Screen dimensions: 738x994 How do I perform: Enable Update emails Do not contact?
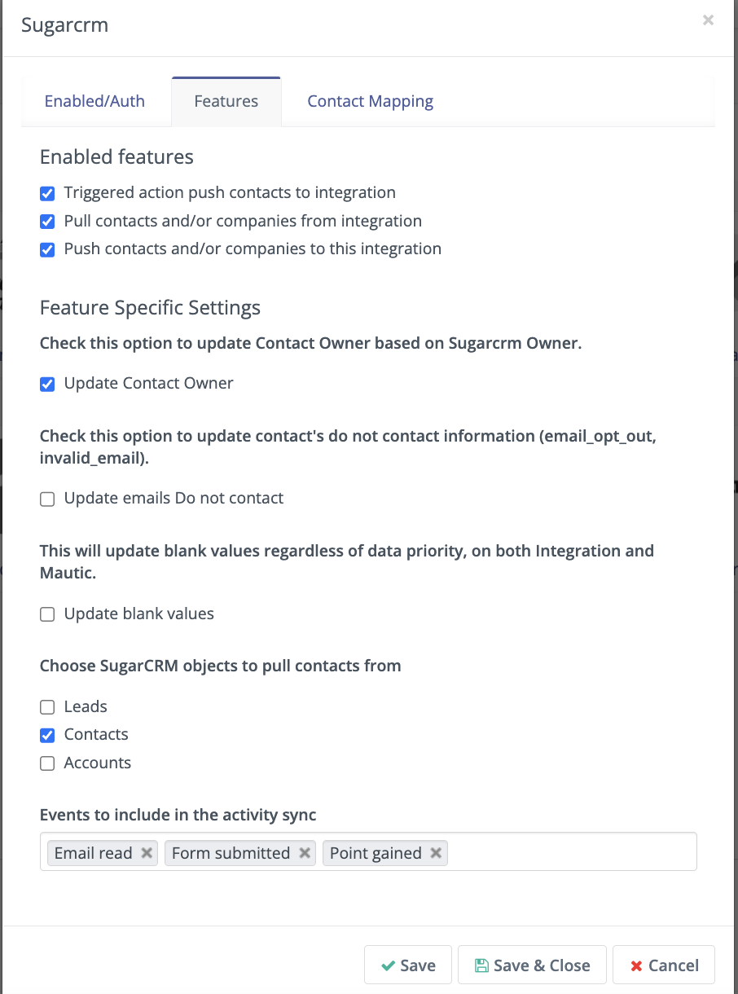[x=46, y=499]
